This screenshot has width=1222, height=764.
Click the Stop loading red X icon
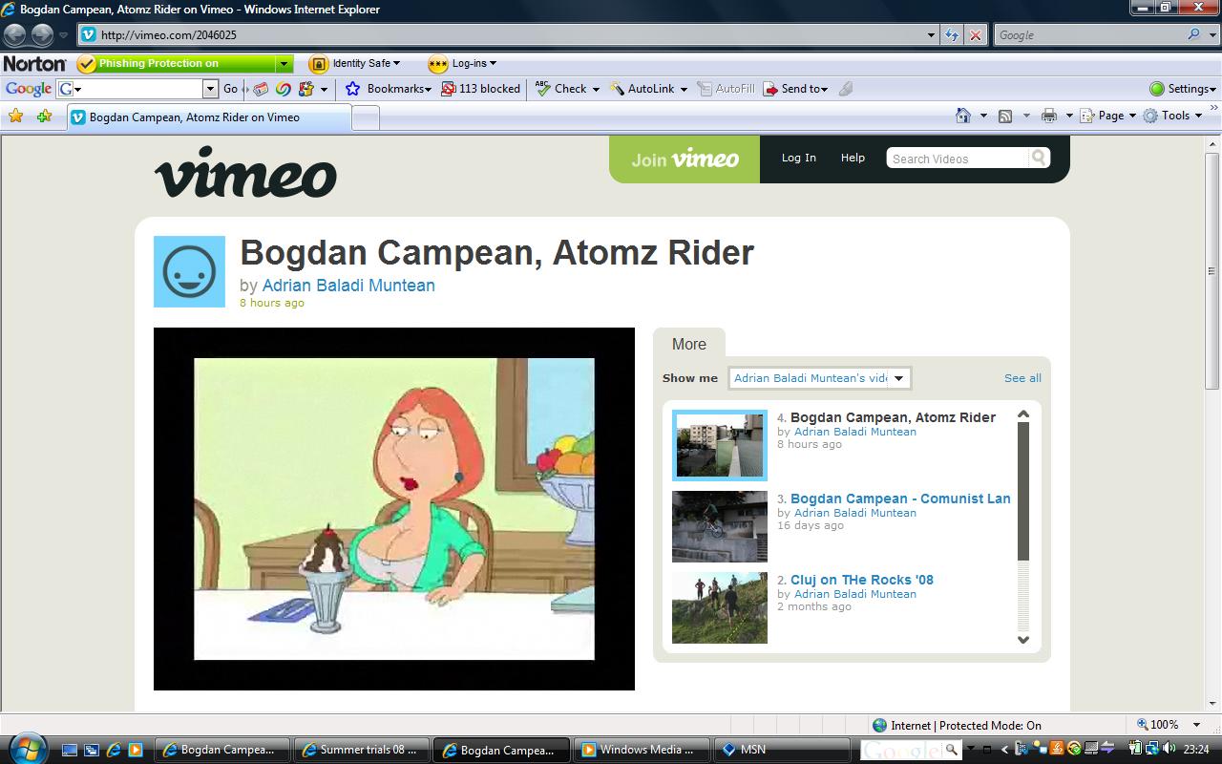pyautogui.click(x=975, y=35)
